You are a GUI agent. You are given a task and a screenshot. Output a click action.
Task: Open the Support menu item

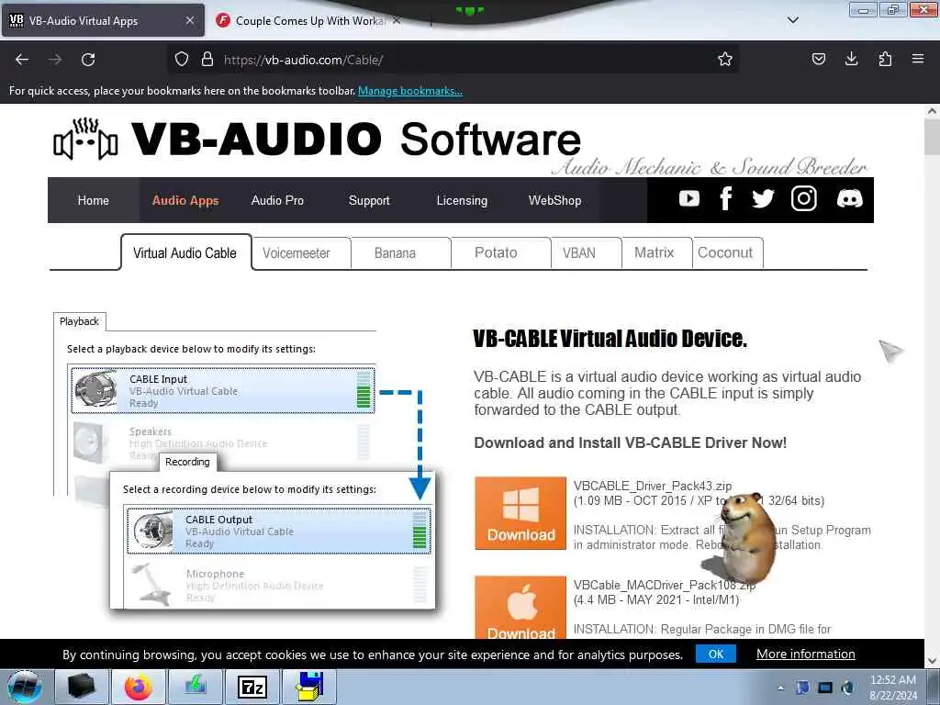[x=369, y=200]
